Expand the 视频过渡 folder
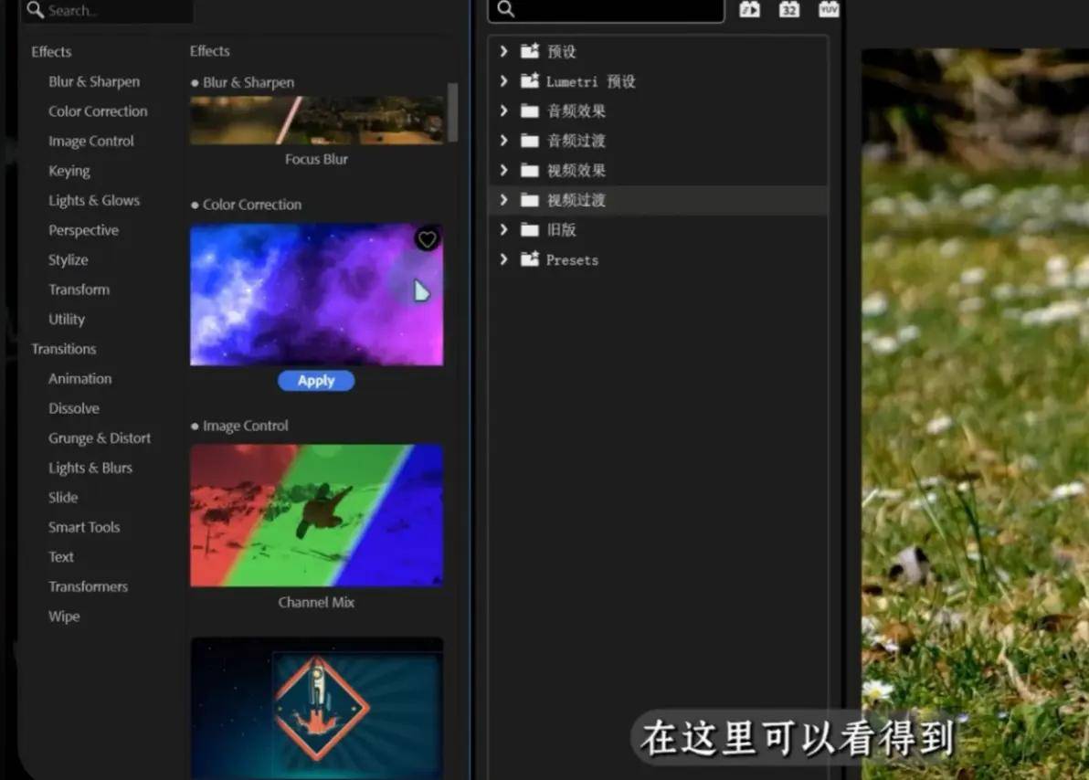 [503, 200]
